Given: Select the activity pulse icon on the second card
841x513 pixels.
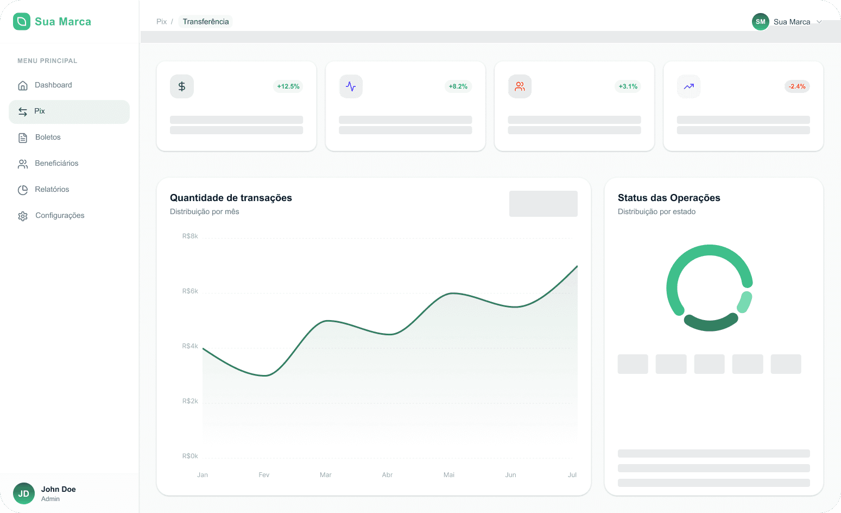Looking at the screenshot, I should click(x=351, y=86).
